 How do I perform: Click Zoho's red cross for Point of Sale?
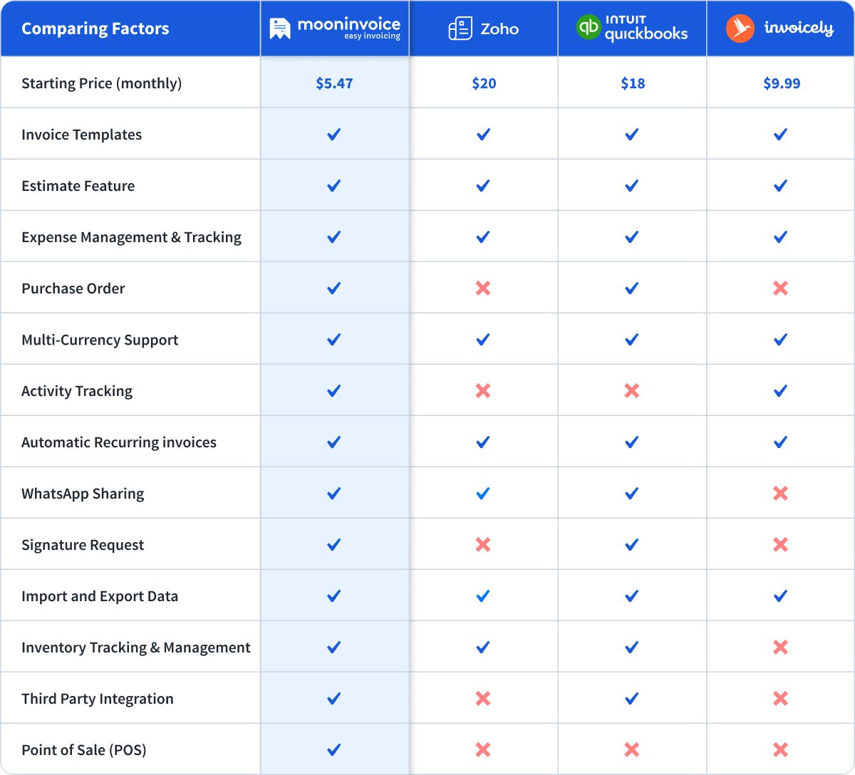[483, 750]
